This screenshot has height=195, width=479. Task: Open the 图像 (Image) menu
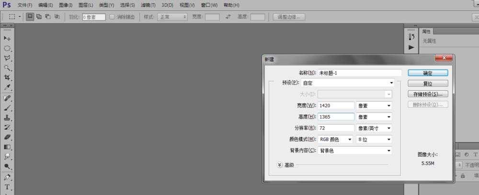coord(66,5)
